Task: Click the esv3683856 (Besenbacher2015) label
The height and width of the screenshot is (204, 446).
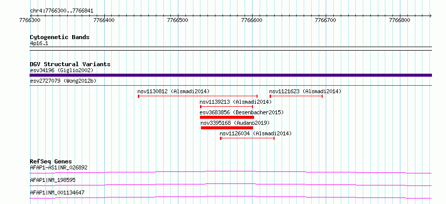Action: coord(242,112)
